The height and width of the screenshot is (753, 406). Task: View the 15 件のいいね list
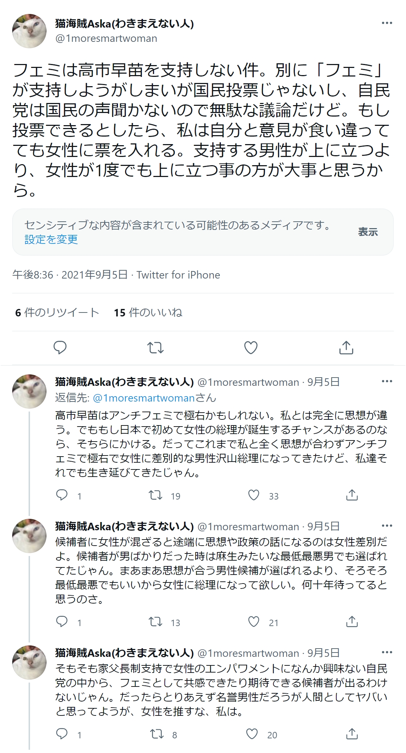[x=148, y=313]
